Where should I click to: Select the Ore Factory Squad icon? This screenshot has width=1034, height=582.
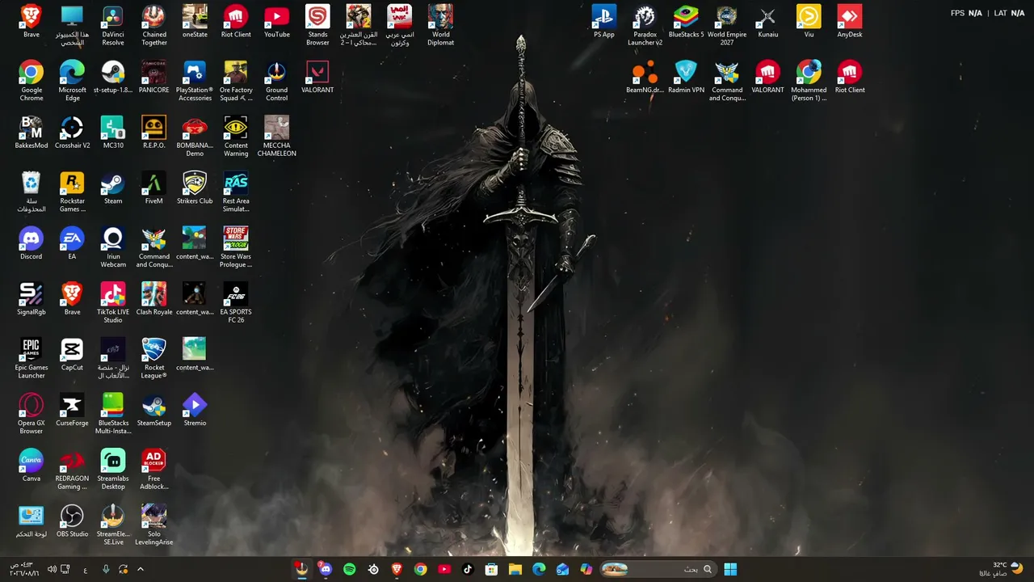236,81
